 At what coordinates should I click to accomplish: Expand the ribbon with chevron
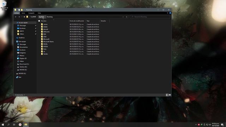pos(167,13)
